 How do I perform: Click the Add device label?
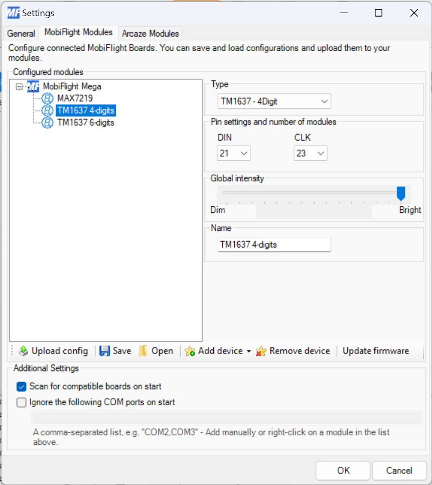[x=220, y=351]
